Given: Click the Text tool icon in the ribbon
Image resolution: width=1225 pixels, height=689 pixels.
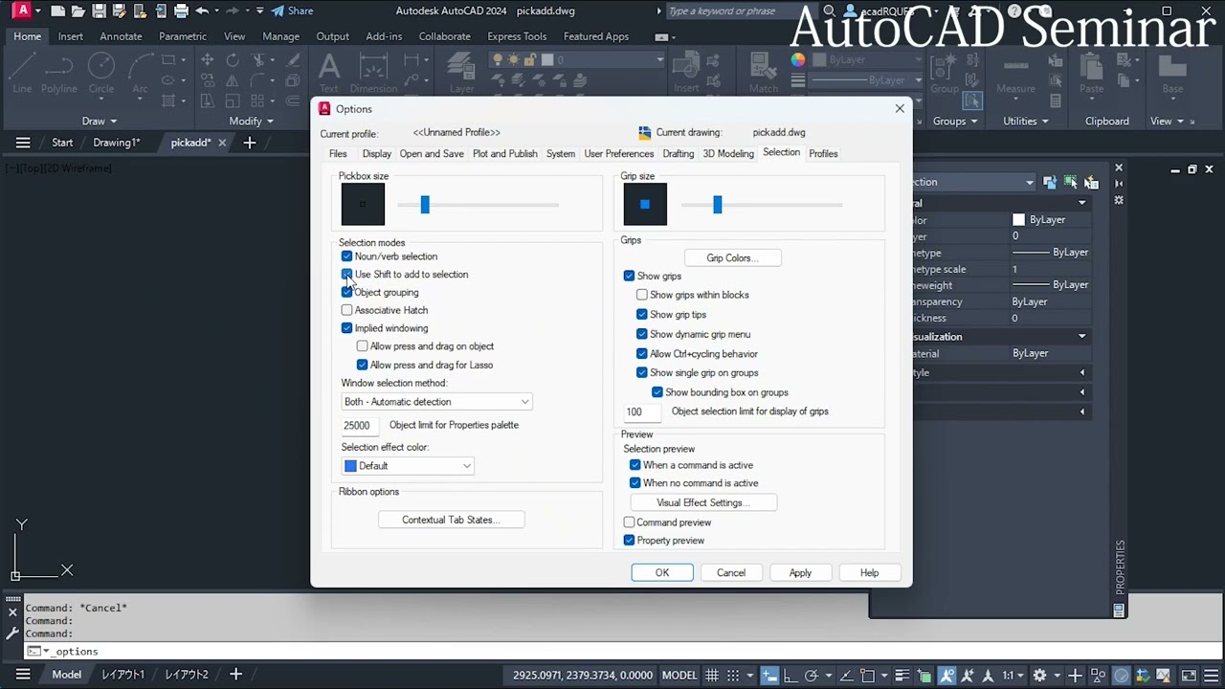Looking at the screenshot, I should point(329,72).
